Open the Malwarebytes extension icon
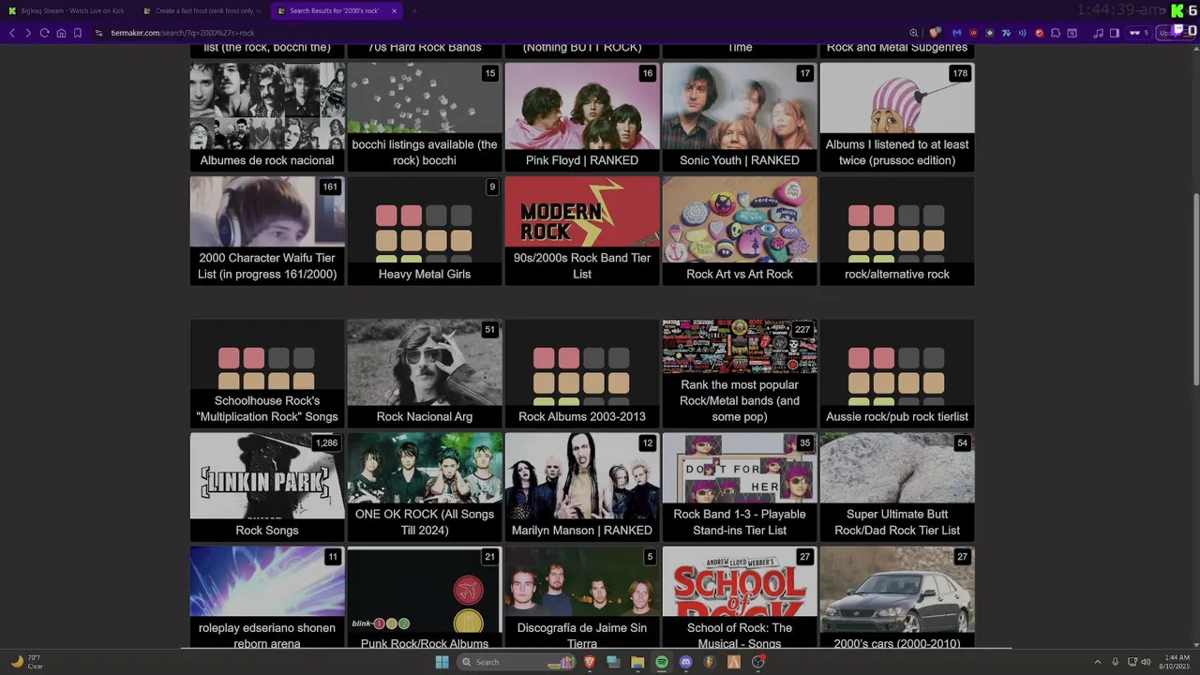 957,33
